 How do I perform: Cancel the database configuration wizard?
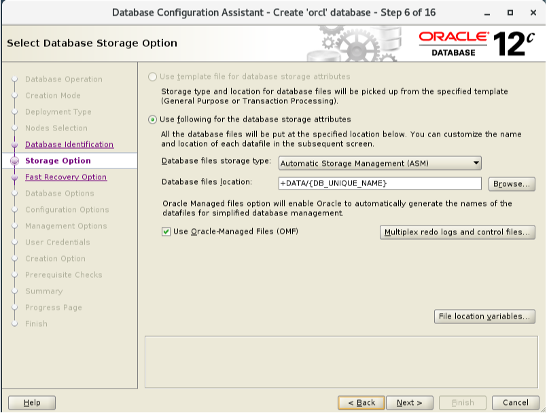click(516, 403)
